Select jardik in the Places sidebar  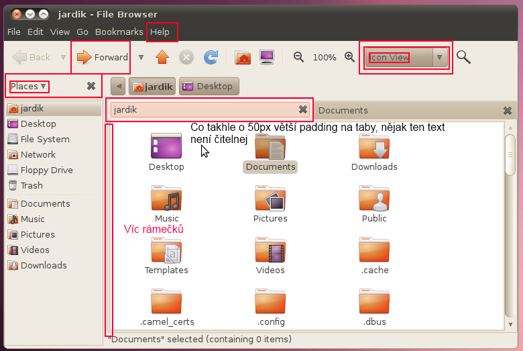(54, 108)
